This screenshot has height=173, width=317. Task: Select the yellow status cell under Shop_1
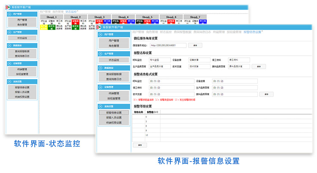coord(43,27)
